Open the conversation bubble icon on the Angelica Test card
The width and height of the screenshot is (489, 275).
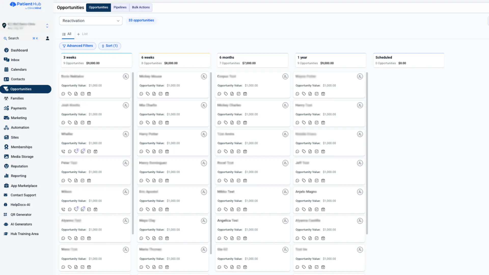(x=219, y=238)
